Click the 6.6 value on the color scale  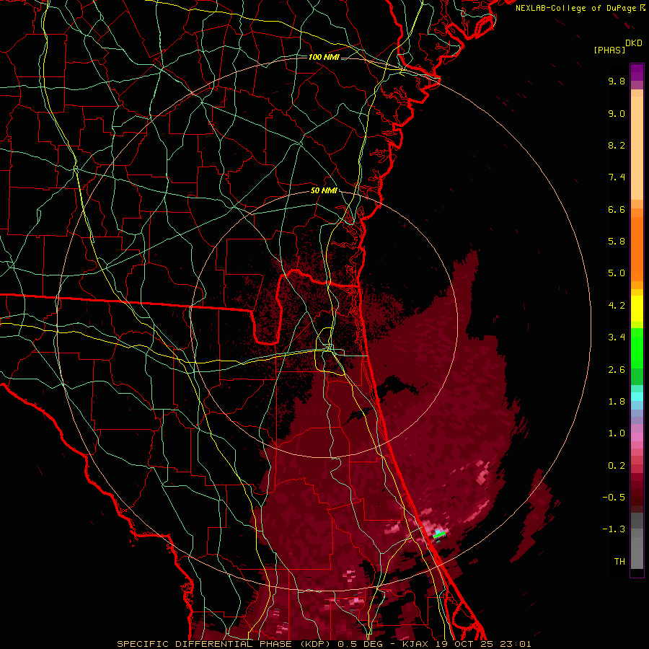pyautogui.click(x=617, y=209)
